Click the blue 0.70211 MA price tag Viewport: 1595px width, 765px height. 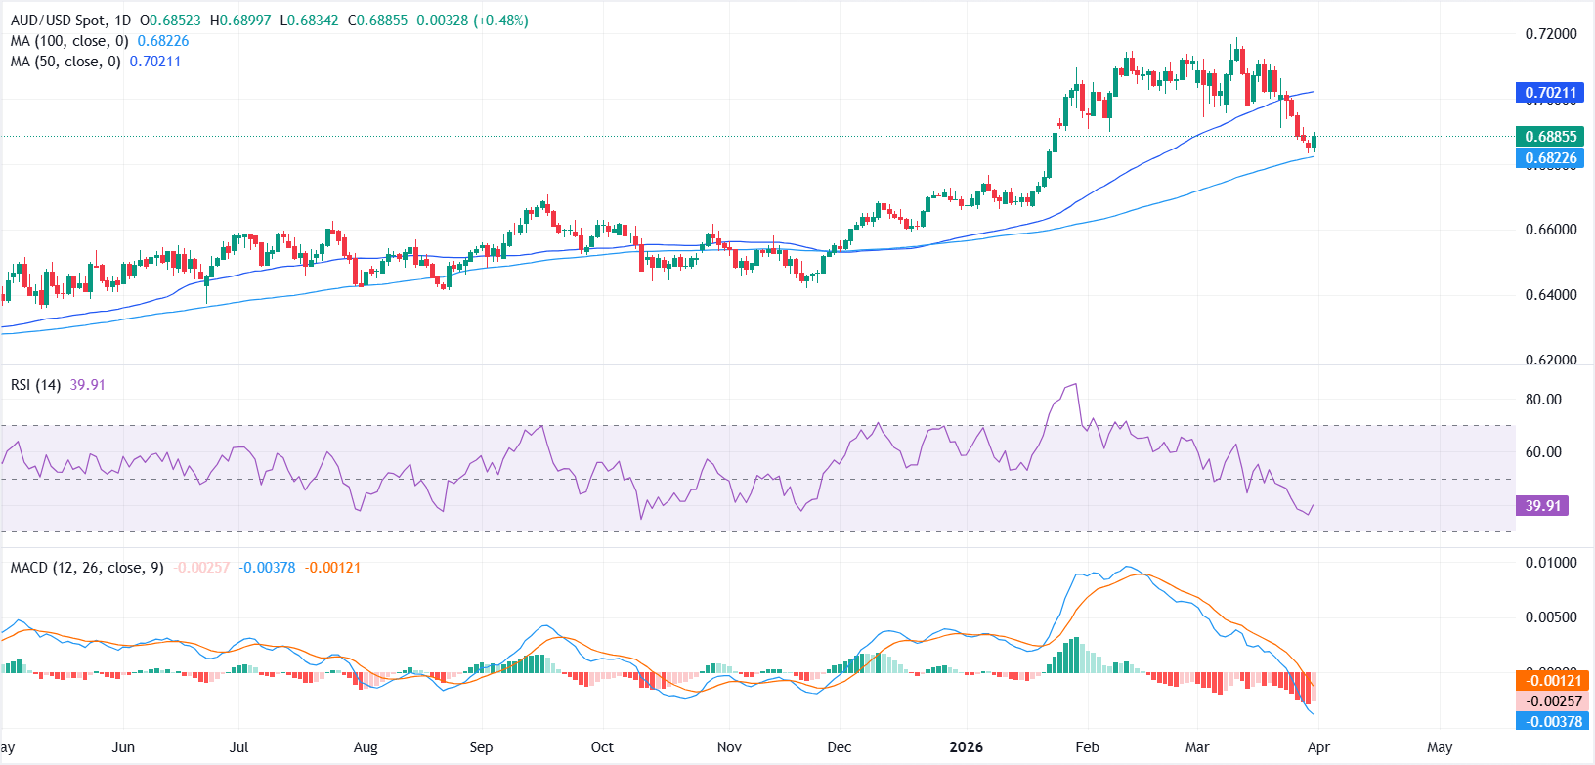[x=1550, y=93]
